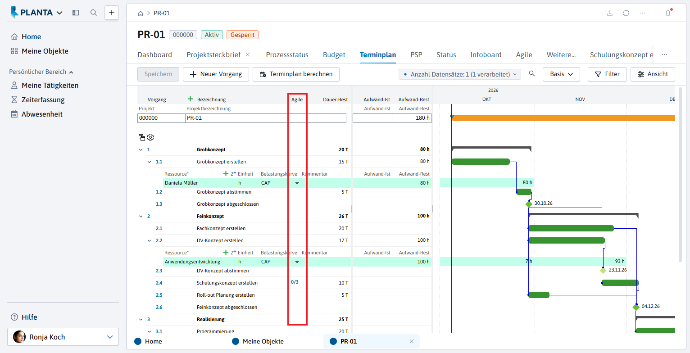Toggle the sidebar panel icon
Viewport: 690px width, 353px height.
[x=76, y=13]
